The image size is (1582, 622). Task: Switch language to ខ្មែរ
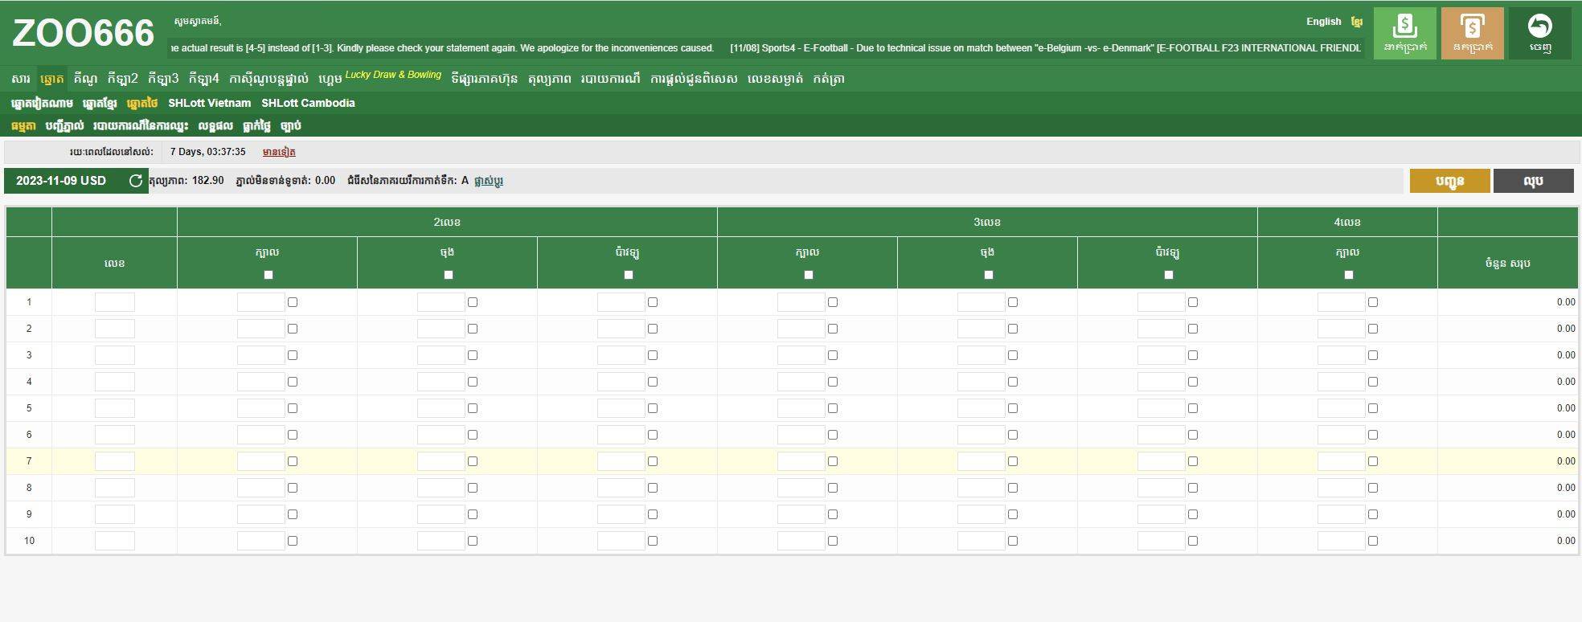(1357, 22)
